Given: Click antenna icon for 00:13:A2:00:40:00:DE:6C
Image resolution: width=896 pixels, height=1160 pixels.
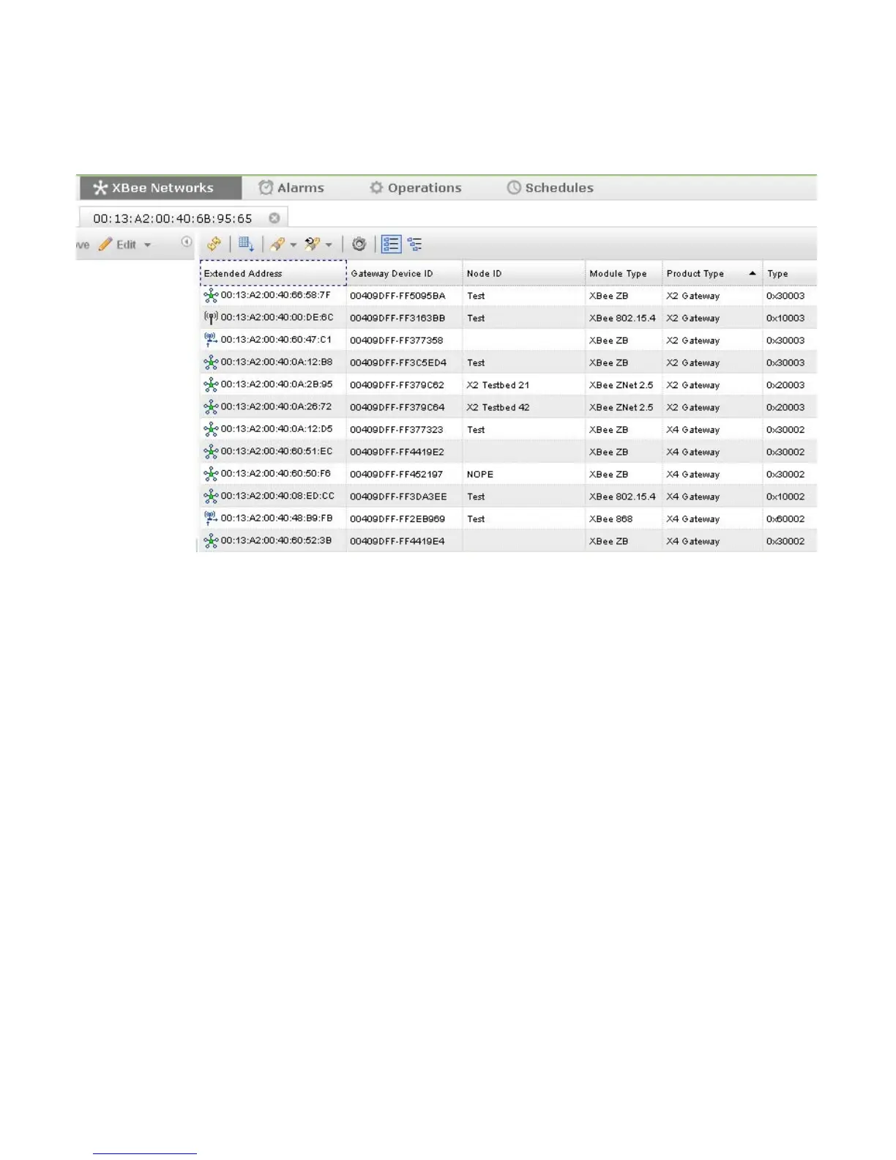Looking at the screenshot, I should (211, 318).
